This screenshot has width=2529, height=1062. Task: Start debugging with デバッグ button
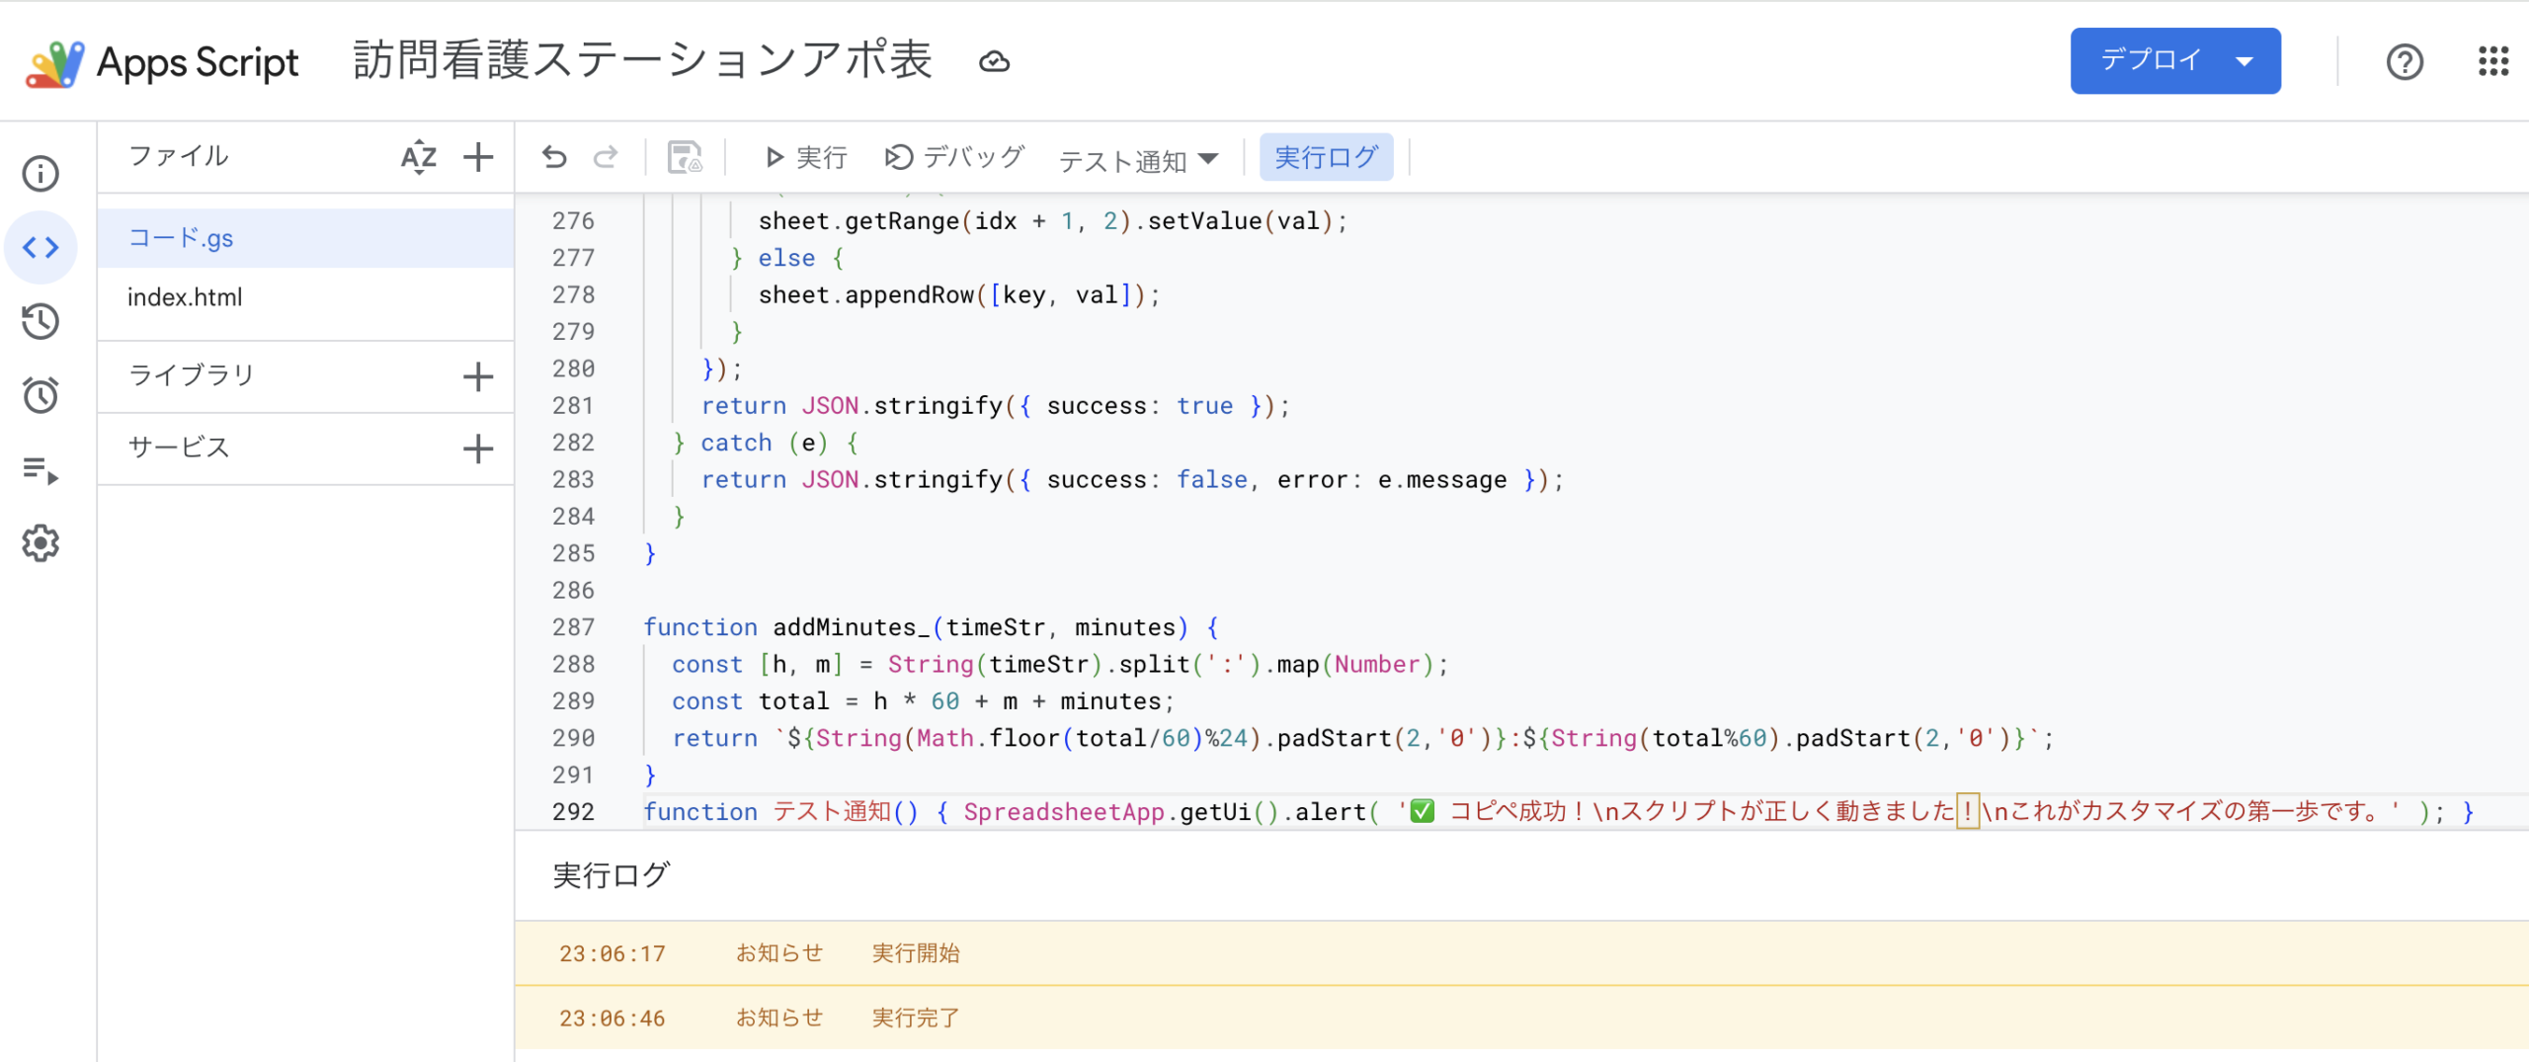point(954,157)
